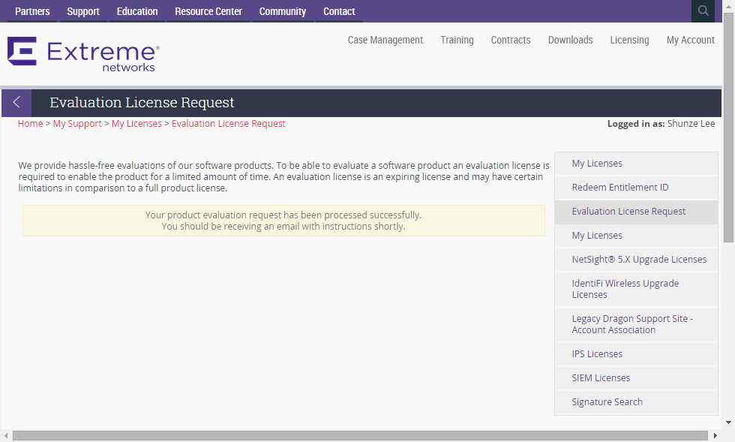Open the Downloads section

click(571, 40)
